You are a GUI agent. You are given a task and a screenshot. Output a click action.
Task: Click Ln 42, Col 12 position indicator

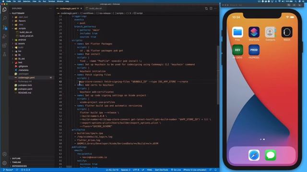pyautogui.click(x=112, y=170)
